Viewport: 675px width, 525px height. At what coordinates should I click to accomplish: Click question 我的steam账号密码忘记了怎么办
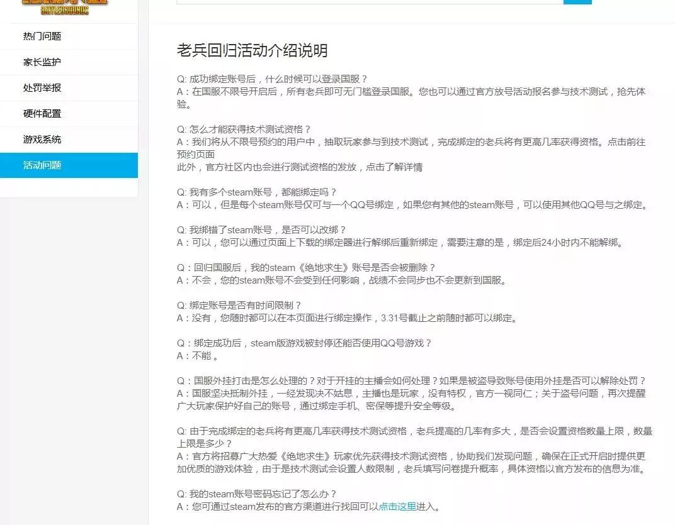(x=256, y=494)
